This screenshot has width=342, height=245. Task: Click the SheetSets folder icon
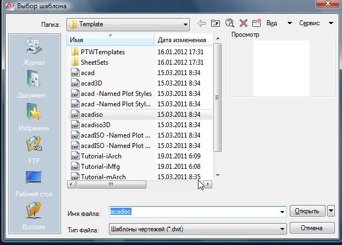(75, 62)
